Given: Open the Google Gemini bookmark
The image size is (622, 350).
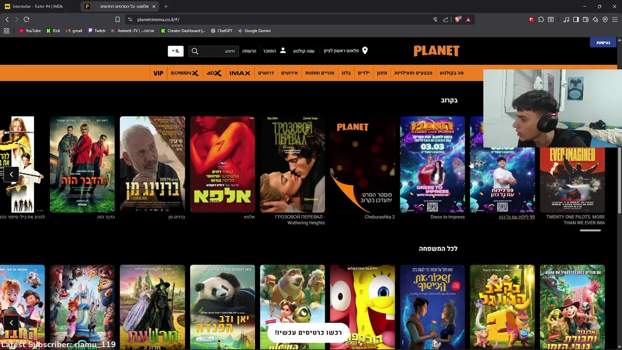Looking at the screenshot, I should point(254,31).
